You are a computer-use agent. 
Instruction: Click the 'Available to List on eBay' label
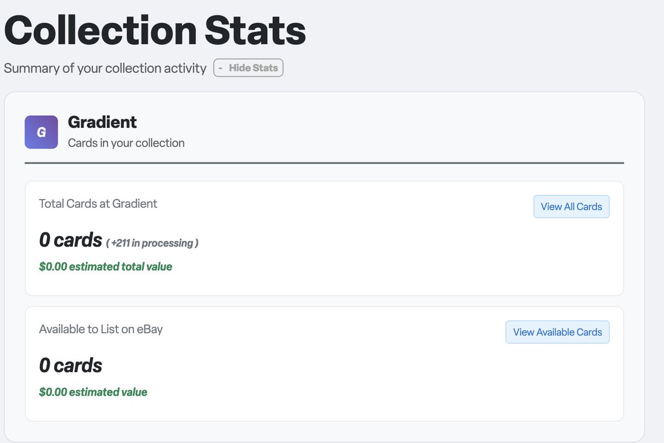coord(101,329)
